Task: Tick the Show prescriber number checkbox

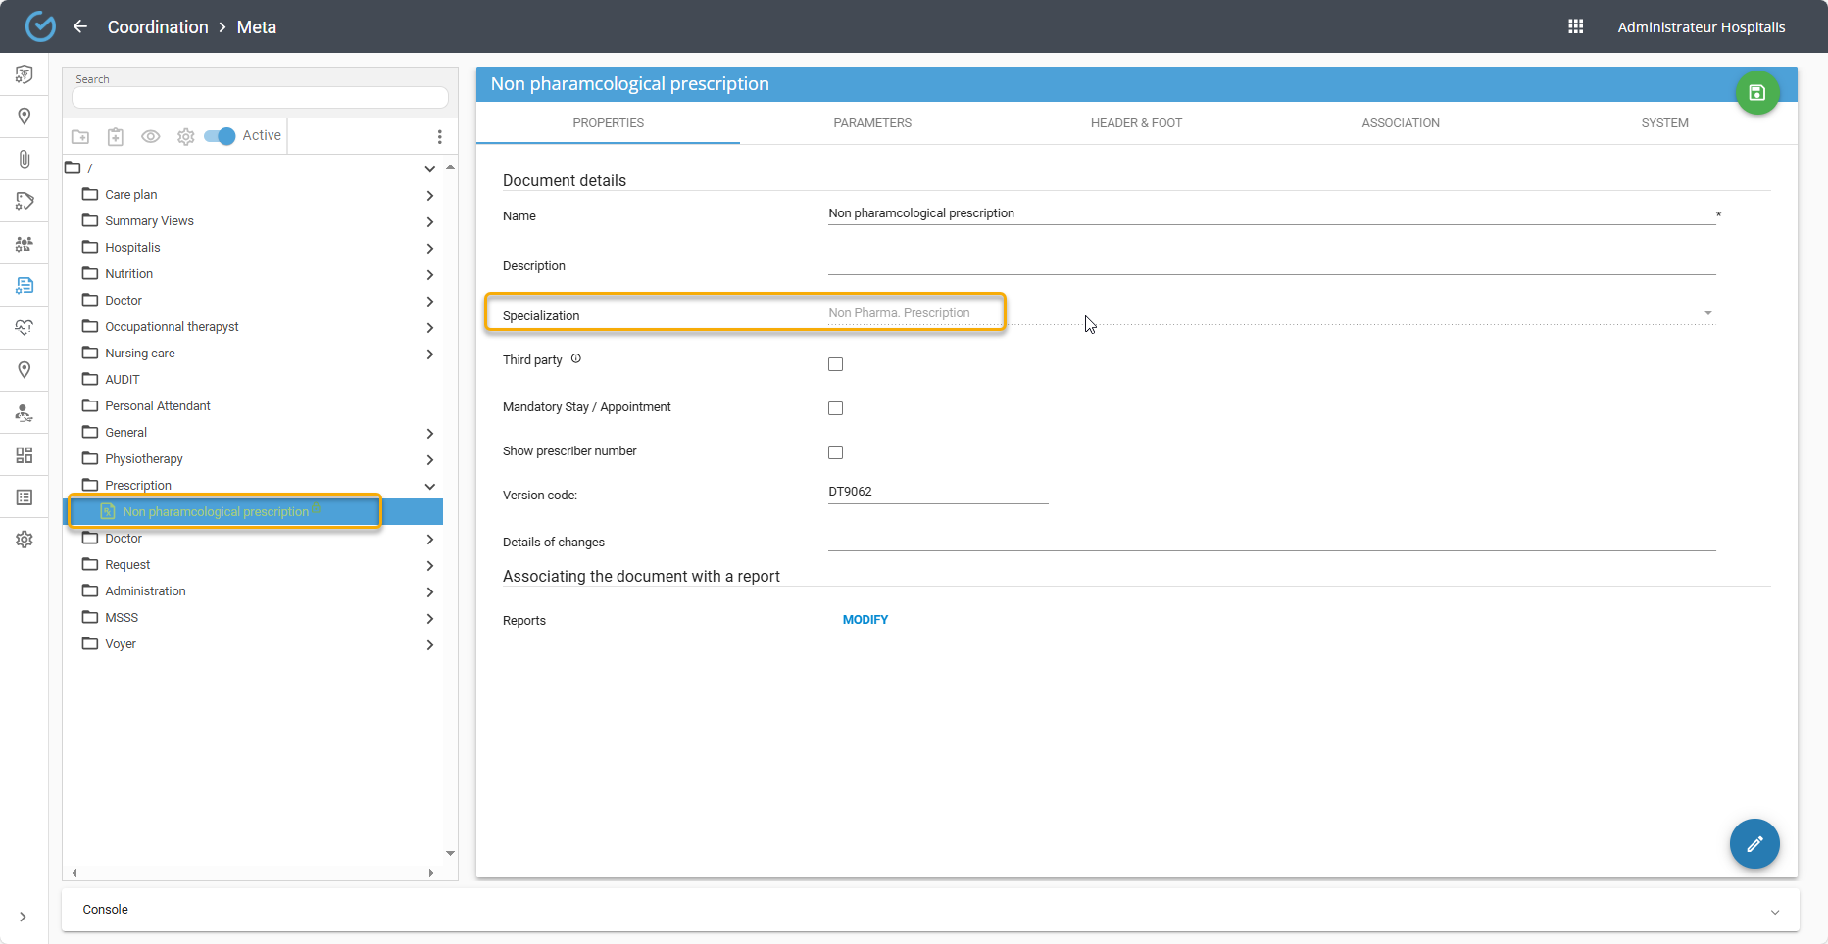Action: click(x=835, y=452)
